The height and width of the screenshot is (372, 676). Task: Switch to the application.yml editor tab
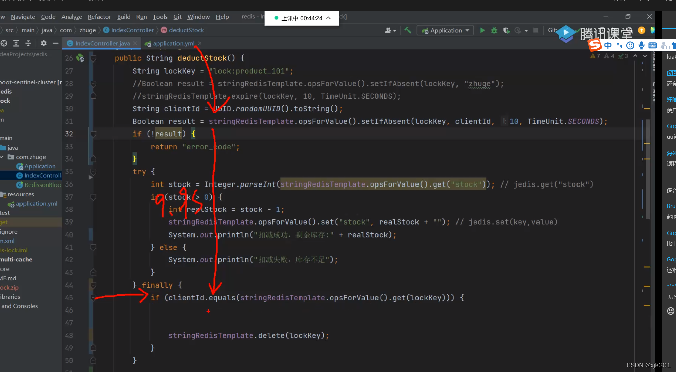point(173,43)
